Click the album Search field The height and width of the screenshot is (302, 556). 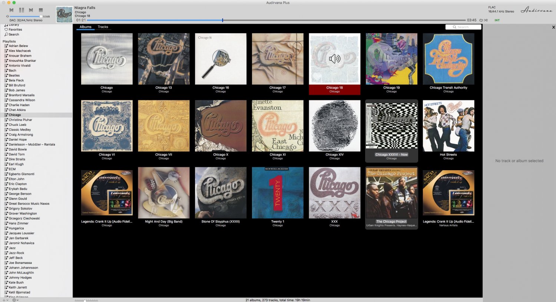tap(463, 27)
